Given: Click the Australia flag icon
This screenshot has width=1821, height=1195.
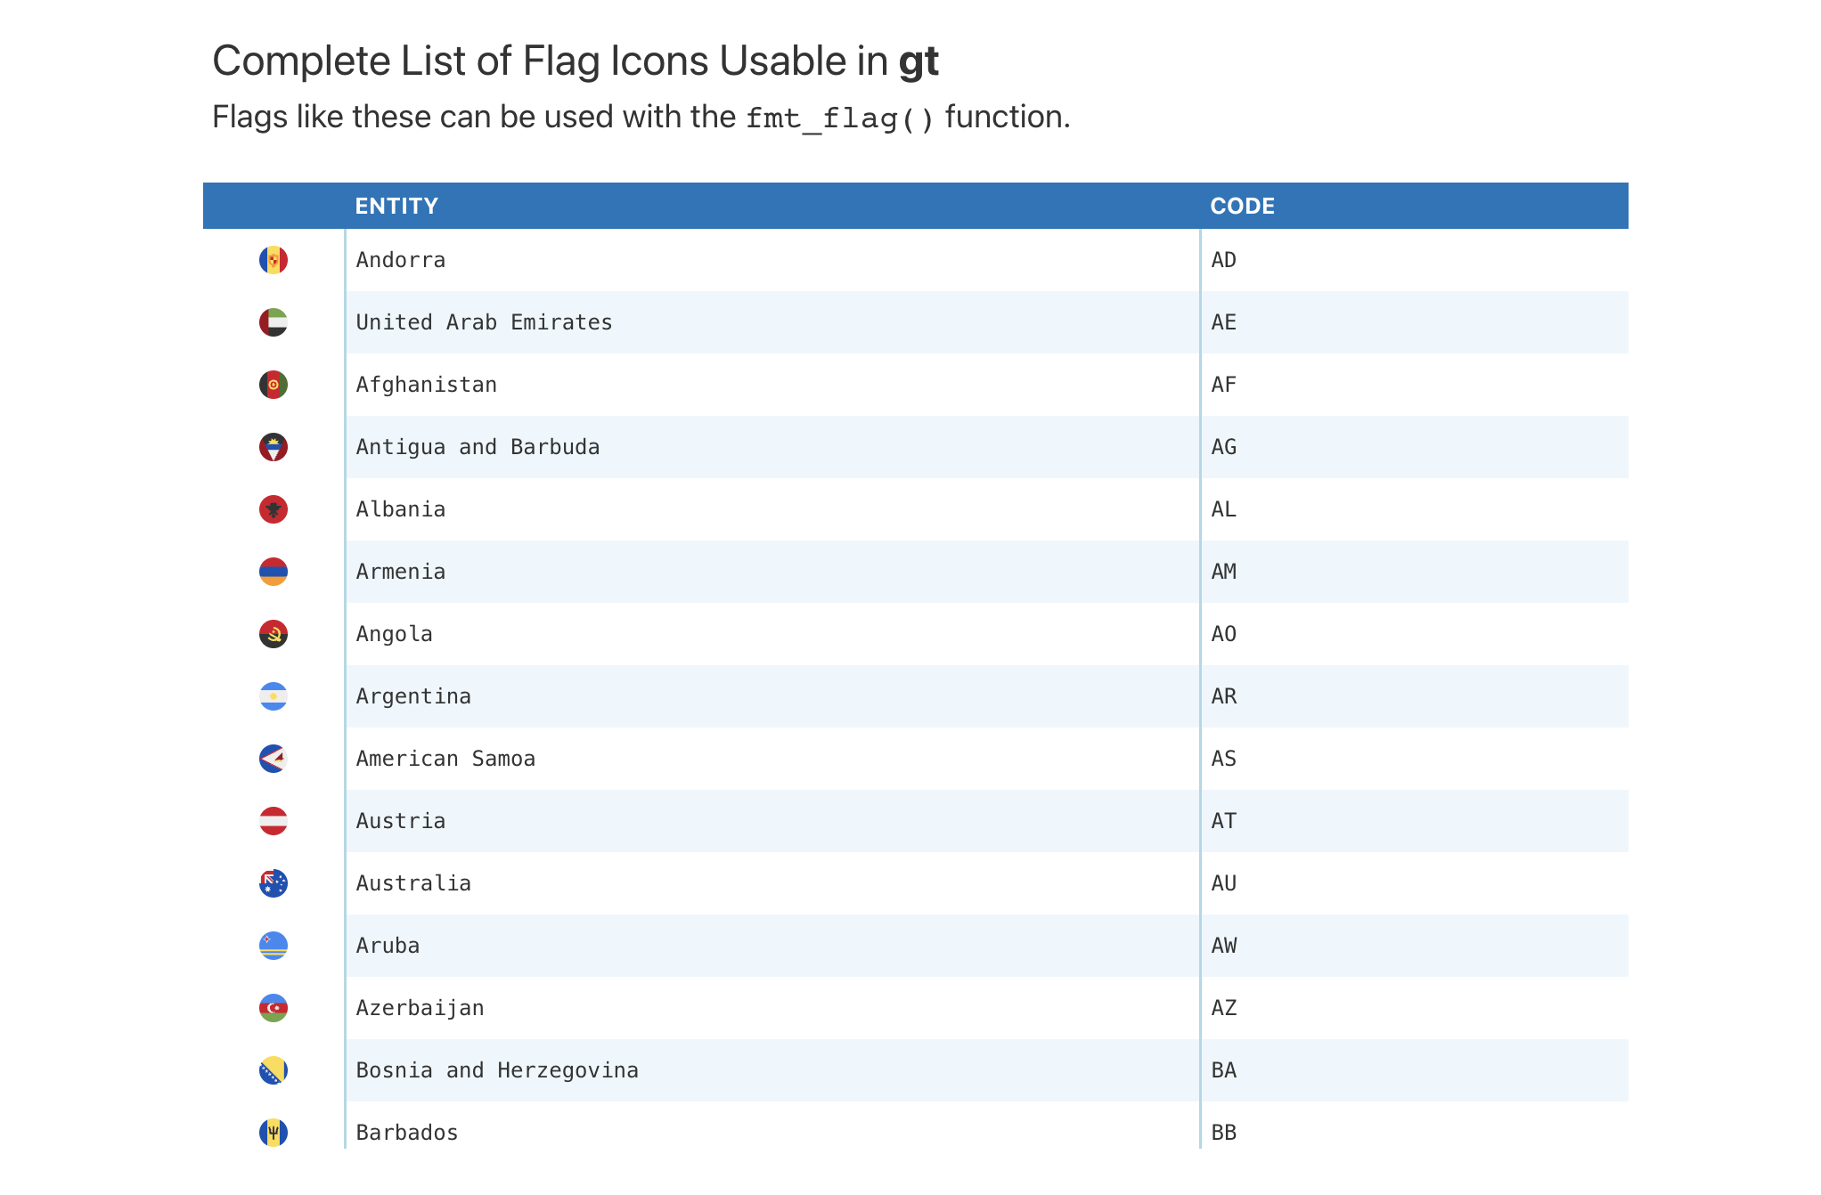Looking at the screenshot, I should tap(274, 883).
